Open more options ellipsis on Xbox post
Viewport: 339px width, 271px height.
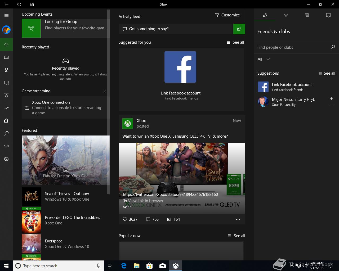click(238, 219)
